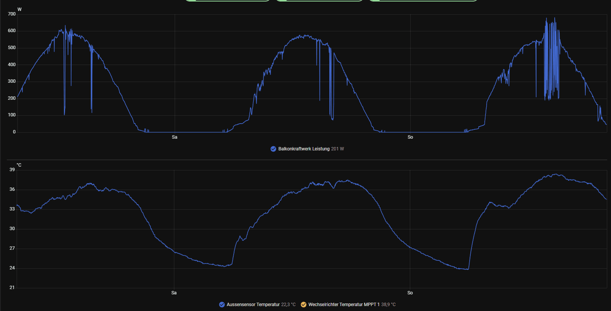
Task: Click the Wechselrichter Temperatur MPPT 1 label
Action: click(344, 305)
